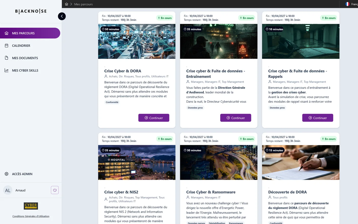Continue the Fuite de données Entraînement course
Viewport: 358px width, 224px height.
[x=236, y=118]
